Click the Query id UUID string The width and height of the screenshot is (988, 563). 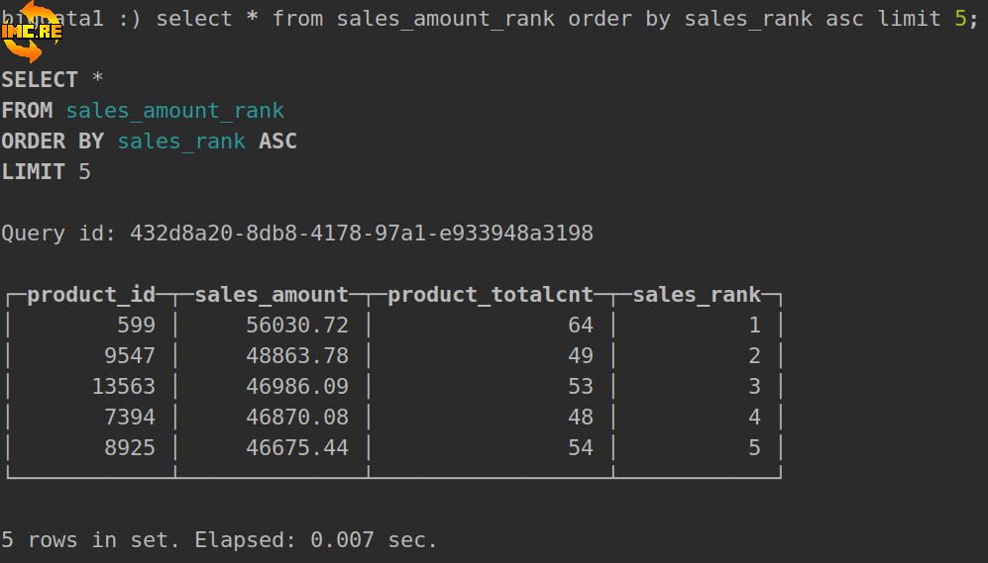pos(362,234)
